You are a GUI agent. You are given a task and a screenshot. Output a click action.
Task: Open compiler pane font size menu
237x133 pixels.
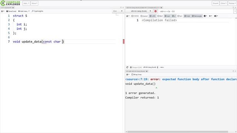point(128,16)
